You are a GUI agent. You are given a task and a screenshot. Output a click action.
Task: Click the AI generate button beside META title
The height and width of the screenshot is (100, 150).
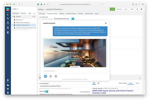pyautogui.click(x=47, y=91)
